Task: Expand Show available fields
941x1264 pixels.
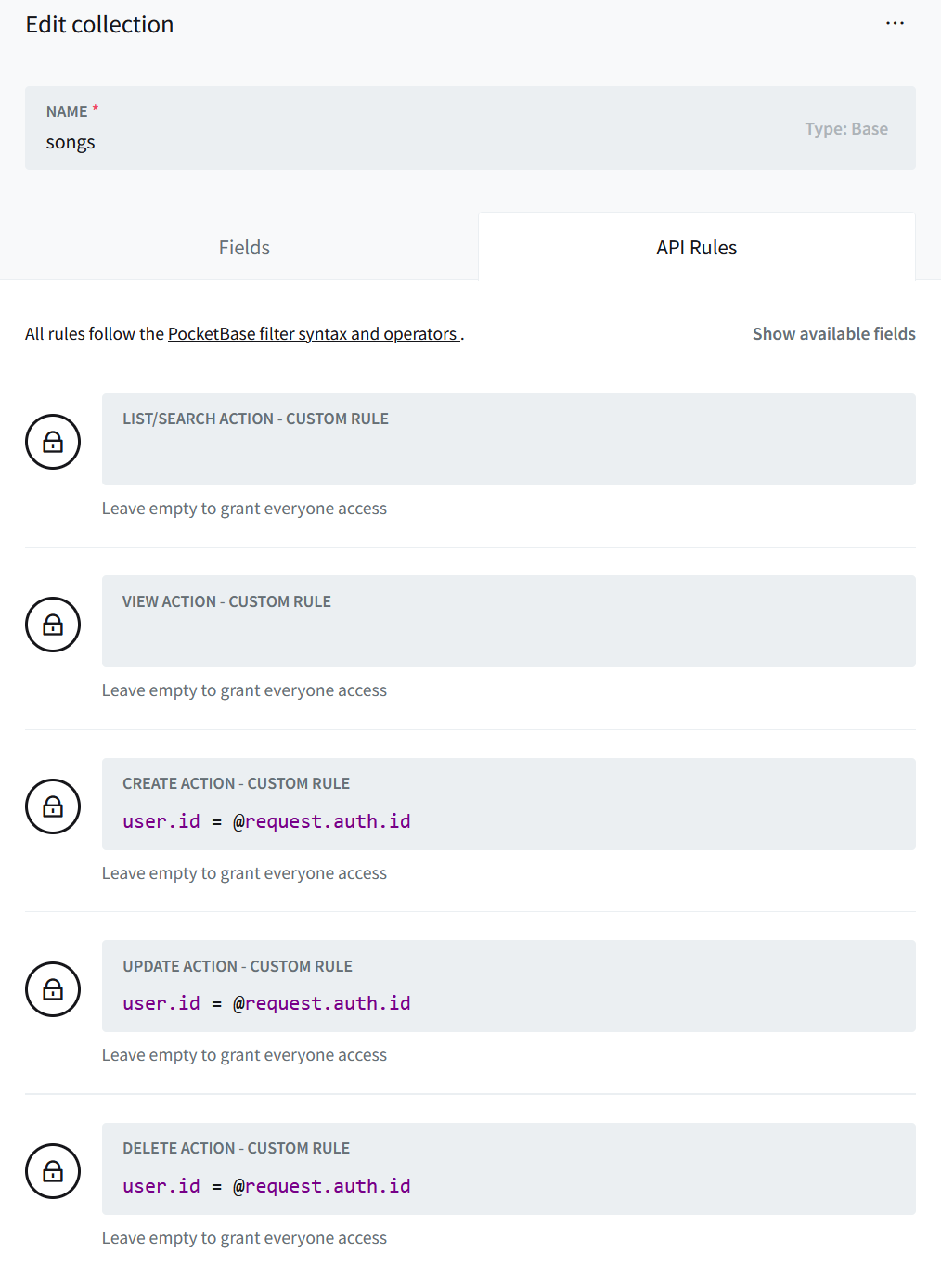Action: pos(833,333)
